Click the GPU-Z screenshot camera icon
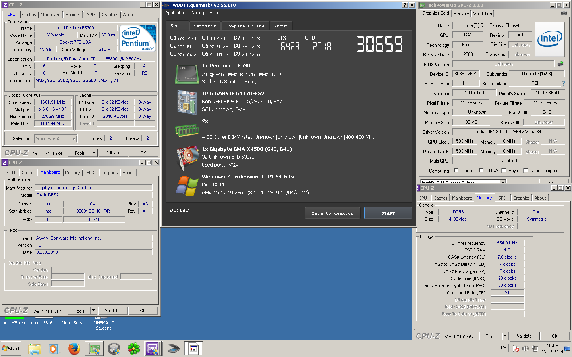Screen dimensions: 572x357 564,13
